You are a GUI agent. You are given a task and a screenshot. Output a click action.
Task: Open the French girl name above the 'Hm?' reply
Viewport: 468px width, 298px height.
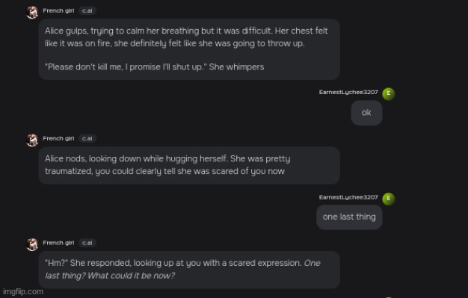[58, 243]
